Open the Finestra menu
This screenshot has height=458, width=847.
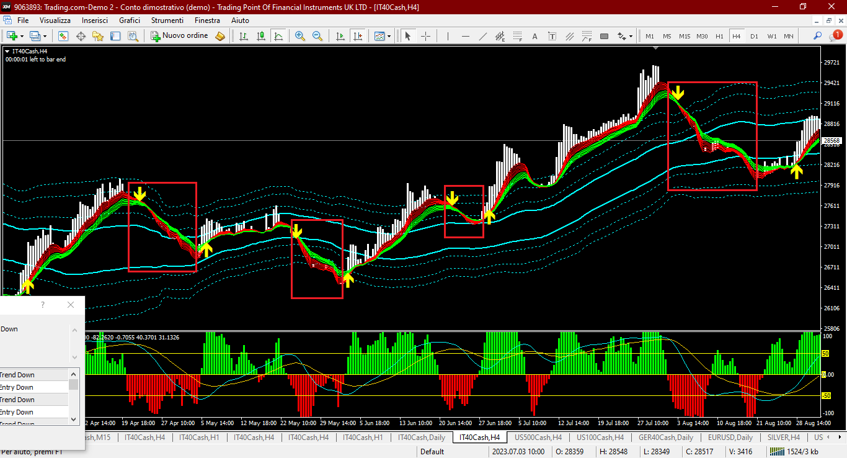(207, 20)
